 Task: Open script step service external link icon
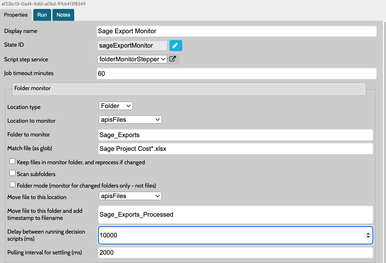[173, 59]
